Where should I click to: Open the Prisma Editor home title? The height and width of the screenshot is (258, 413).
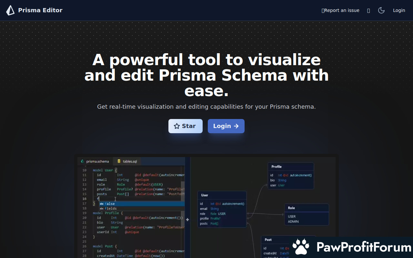point(40,10)
